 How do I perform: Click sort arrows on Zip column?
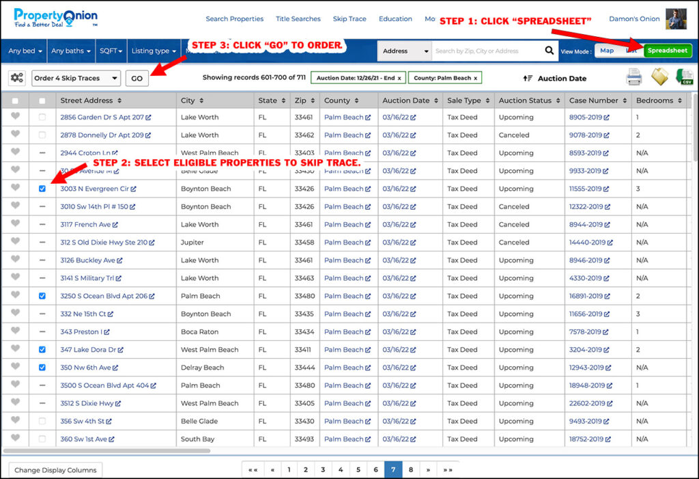coord(313,100)
